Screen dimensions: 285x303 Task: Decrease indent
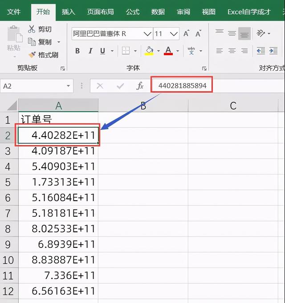pos(261,51)
